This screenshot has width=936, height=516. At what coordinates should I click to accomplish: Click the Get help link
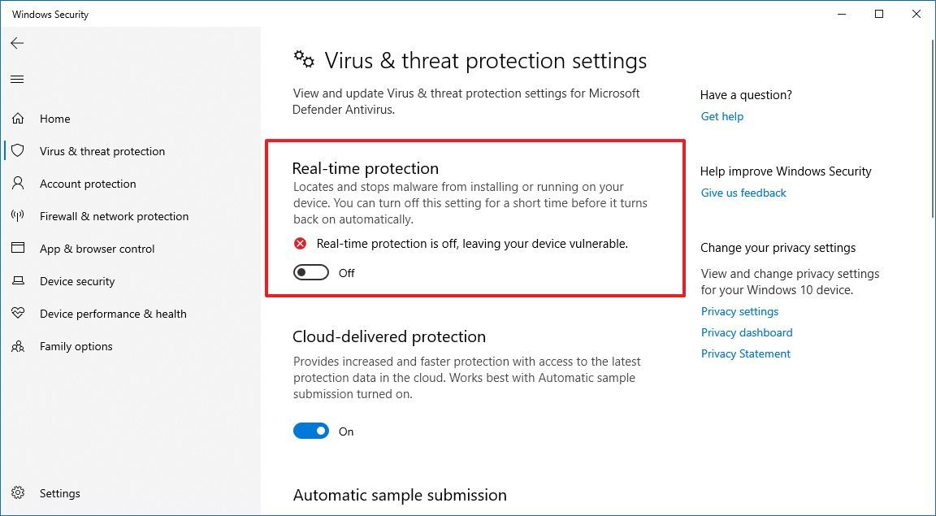(721, 116)
